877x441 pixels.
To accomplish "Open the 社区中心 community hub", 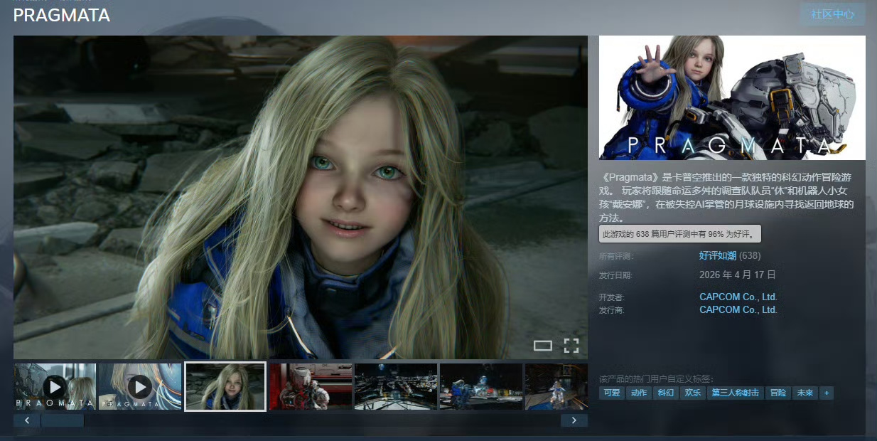I will [832, 14].
